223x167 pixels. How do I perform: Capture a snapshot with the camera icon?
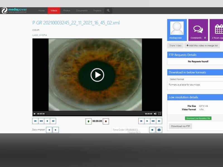[x=159, y=130]
